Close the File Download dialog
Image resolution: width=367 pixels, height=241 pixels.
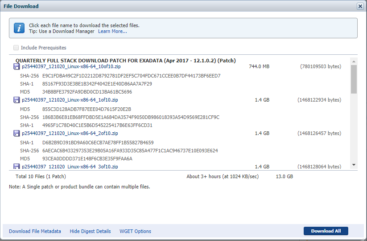pos(360,6)
